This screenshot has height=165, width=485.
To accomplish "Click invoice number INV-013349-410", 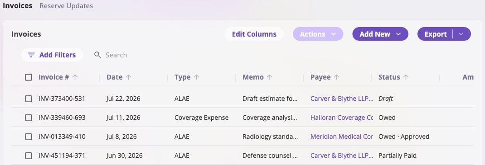I will [x=62, y=137].
